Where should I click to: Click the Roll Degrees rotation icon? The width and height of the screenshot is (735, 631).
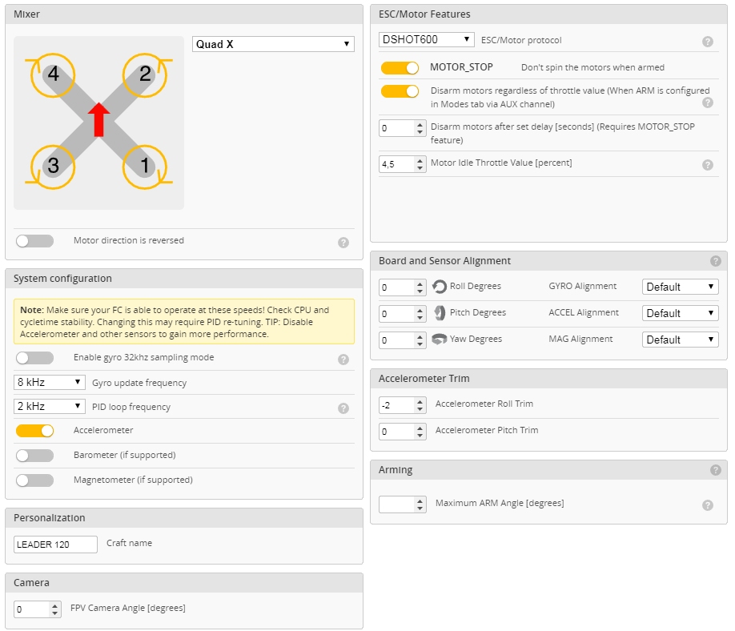[x=440, y=287]
